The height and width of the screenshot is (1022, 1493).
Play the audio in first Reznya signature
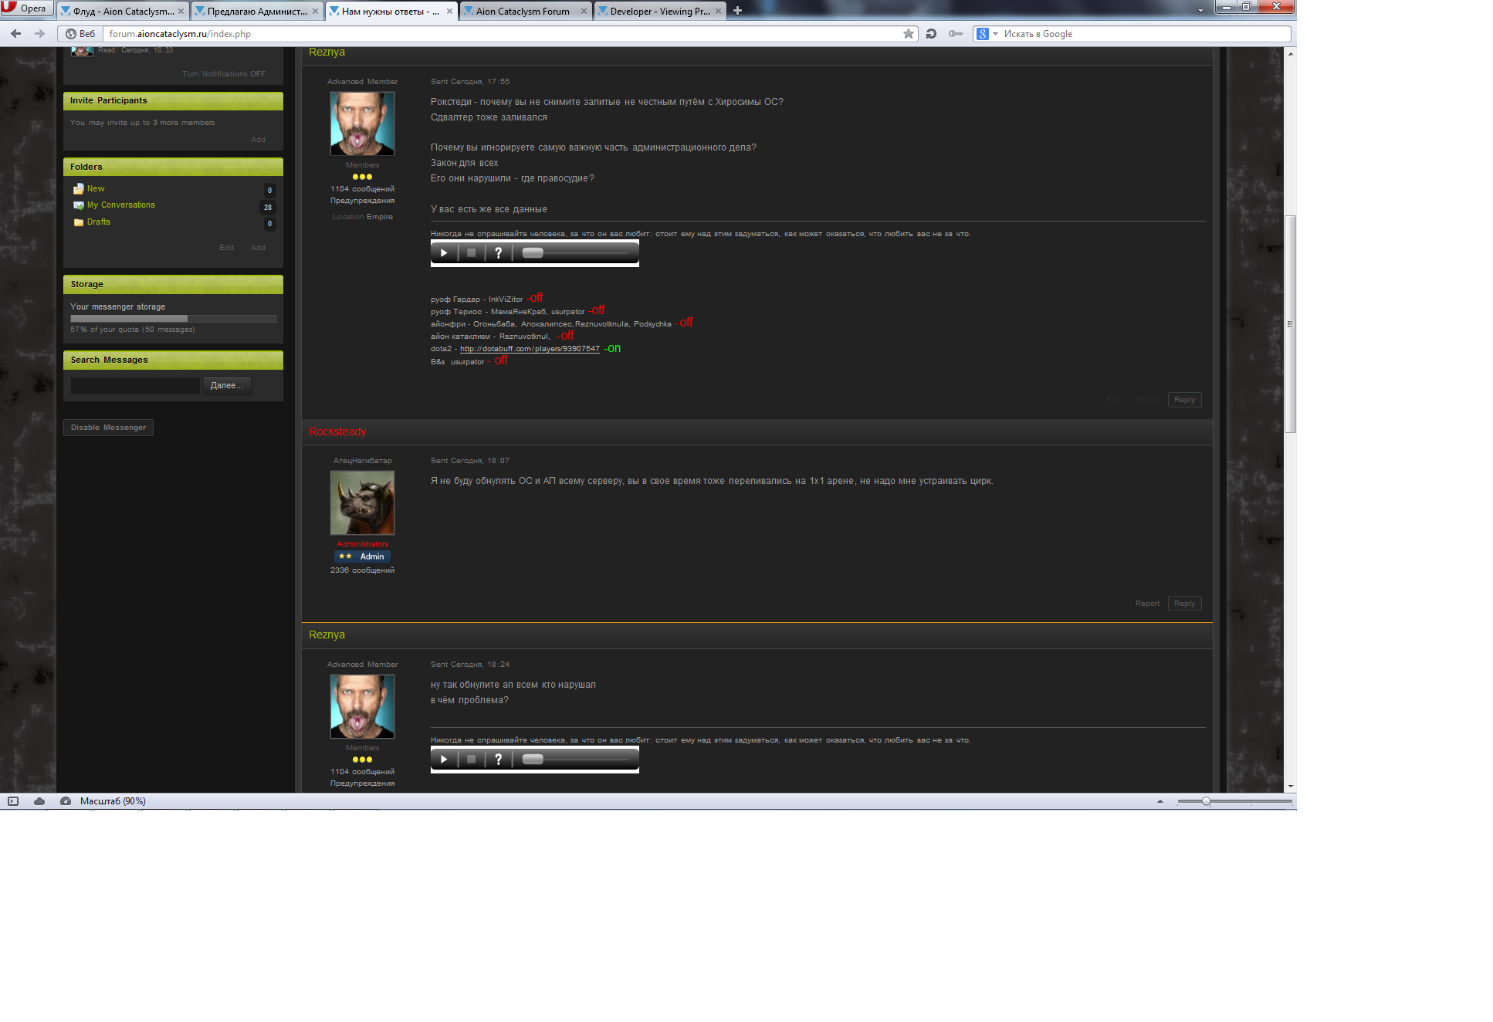pos(444,253)
